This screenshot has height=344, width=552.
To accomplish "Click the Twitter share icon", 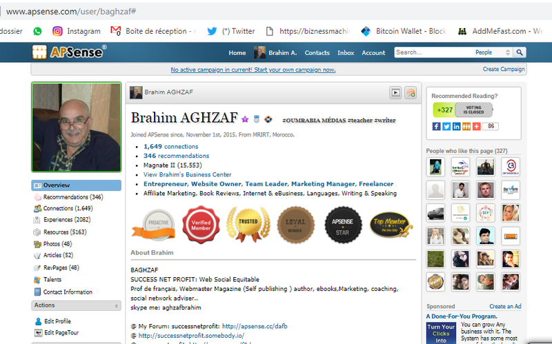I will 446,126.
